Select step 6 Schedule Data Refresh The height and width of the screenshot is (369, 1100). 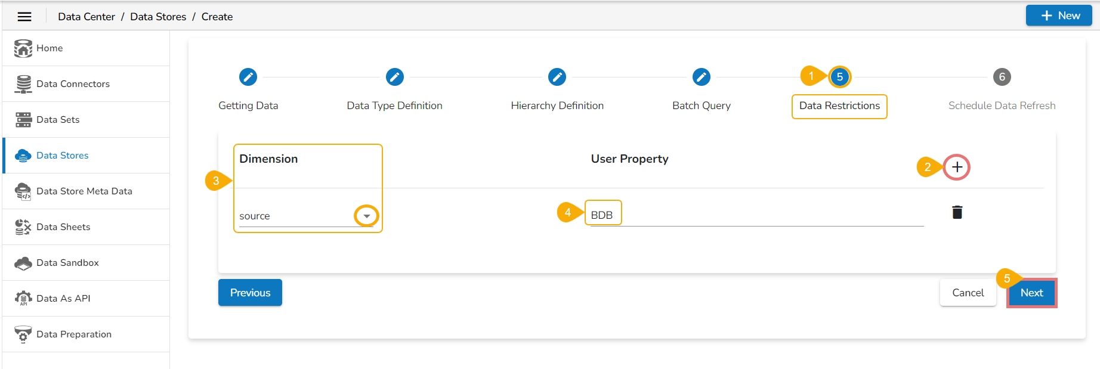pos(1002,77)
